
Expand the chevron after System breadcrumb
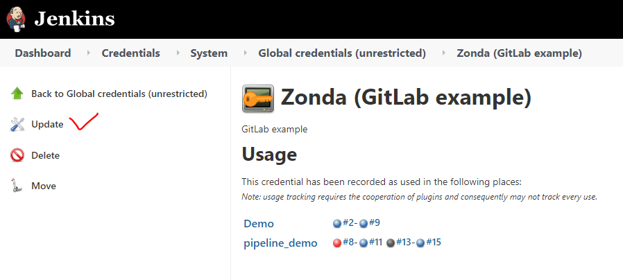[245, 53]
